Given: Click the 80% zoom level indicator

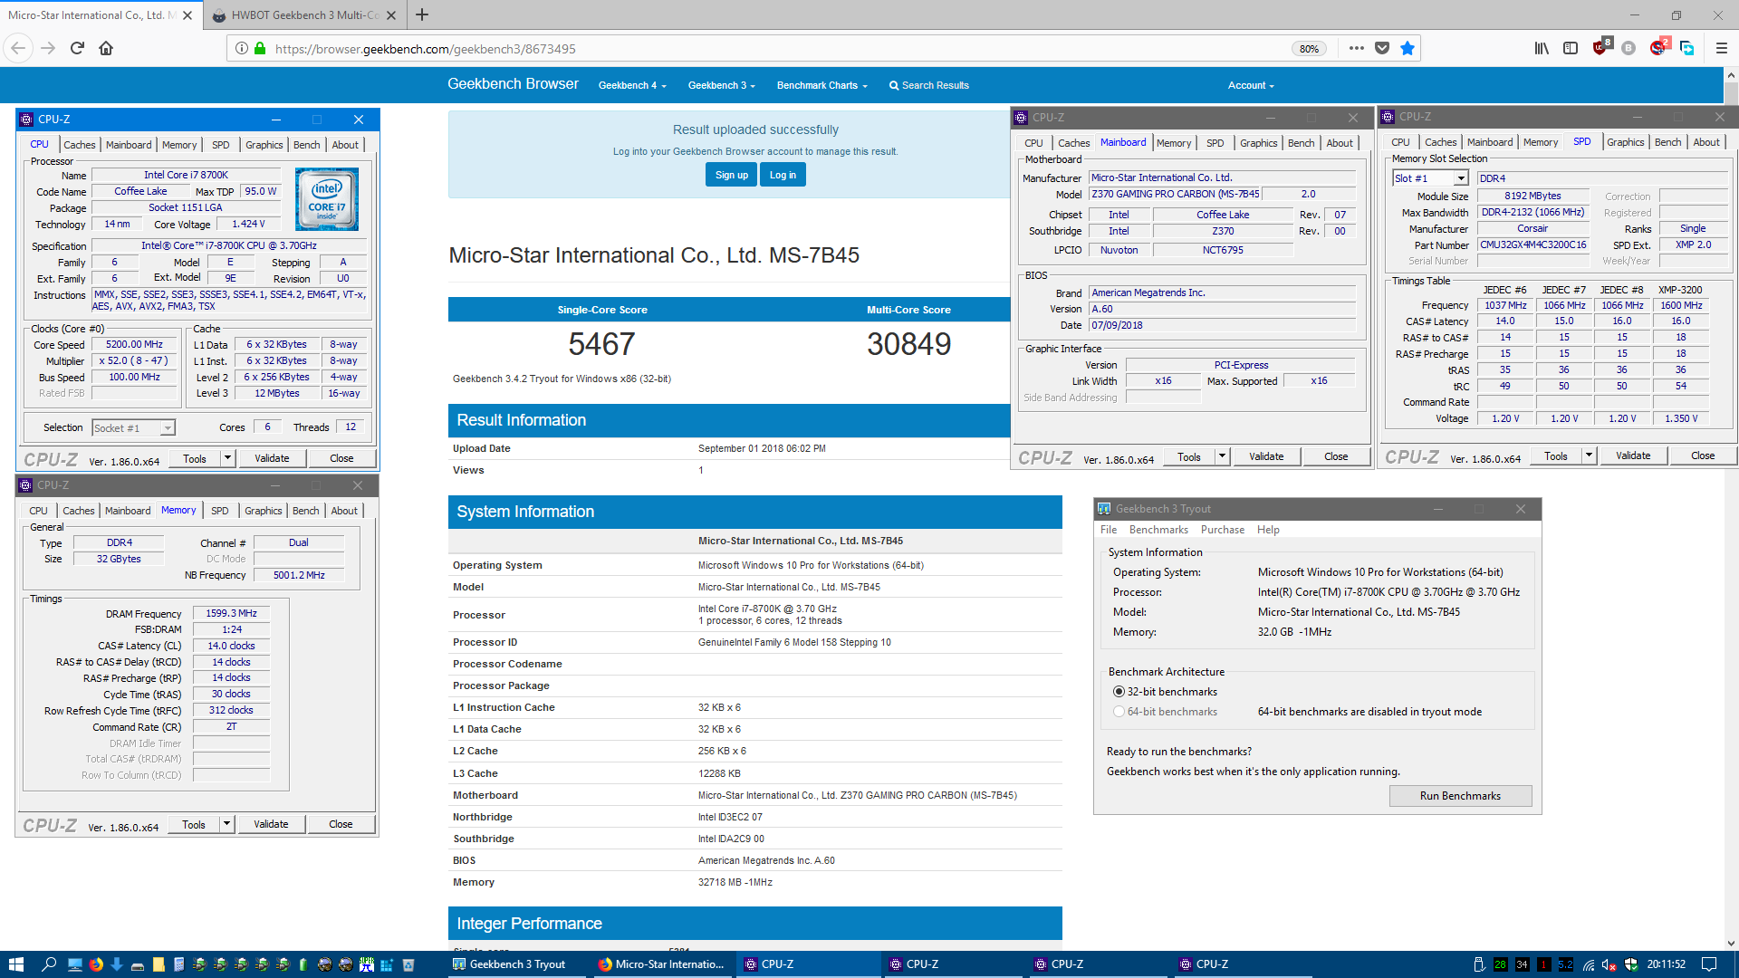Looking at the screenshot, I should click(x=1309, y=49).
